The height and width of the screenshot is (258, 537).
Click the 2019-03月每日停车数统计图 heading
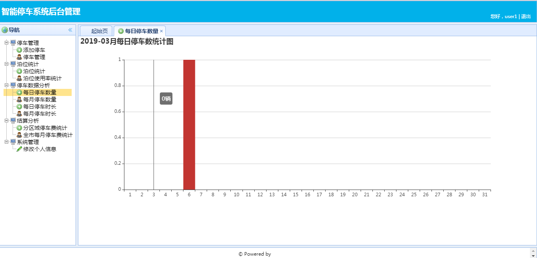tap(127, 41)
